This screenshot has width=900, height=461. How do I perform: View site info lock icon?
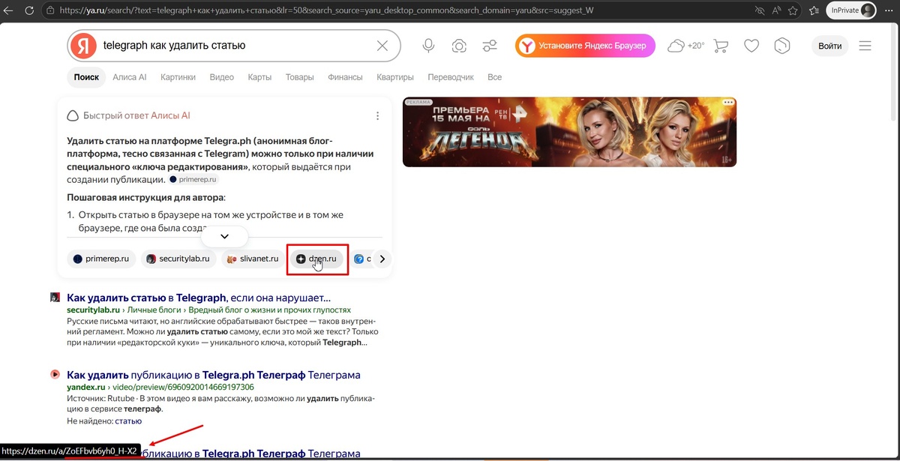(50, 11)
